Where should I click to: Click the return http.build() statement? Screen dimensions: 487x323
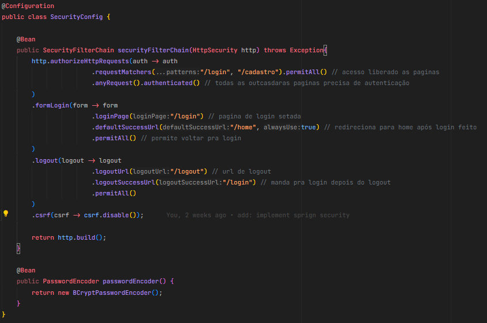[x=69, y=237]
